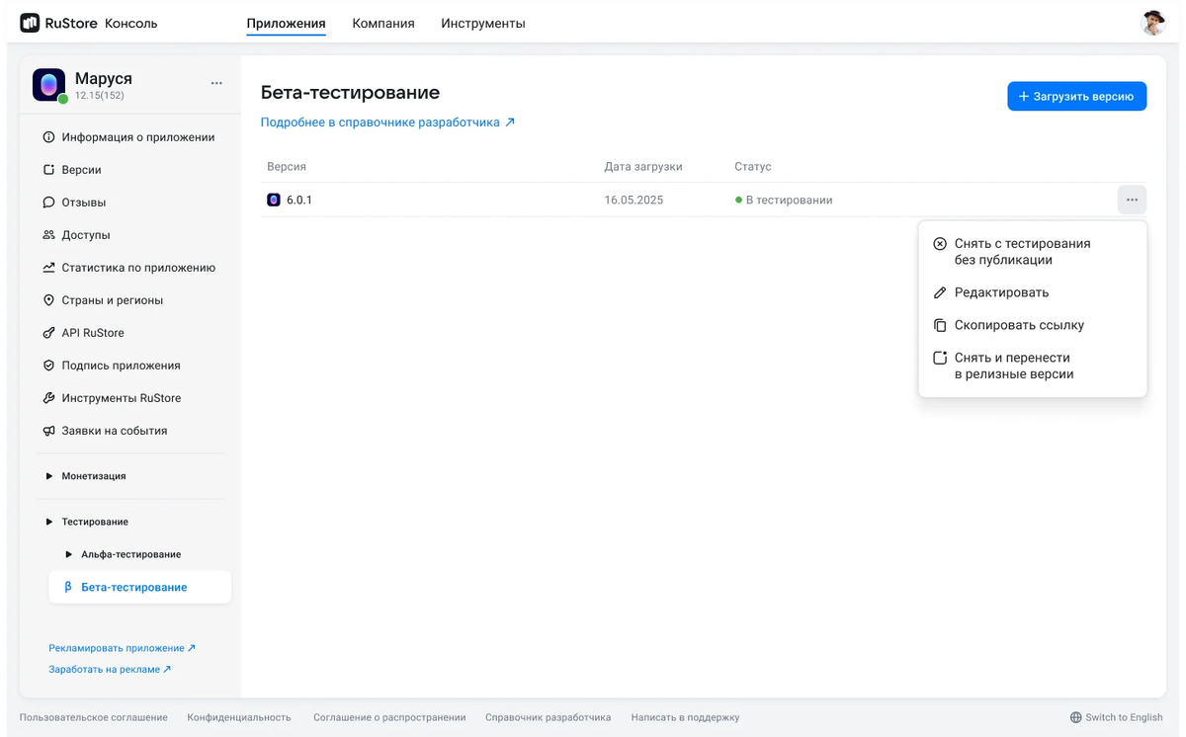The height and width of the screenshot is (737, 1186).
Task: Open Справочник разработчика footer link
Action: [549, 717]
